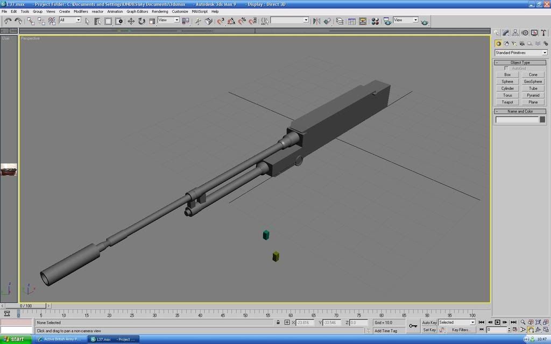The height and width of the screenshot is (344, 551).
Task: Open the Standard Primitives dropdown
Action: (520, 53)
